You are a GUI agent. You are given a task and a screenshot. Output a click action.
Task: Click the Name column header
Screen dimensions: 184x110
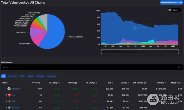(5, 83)
